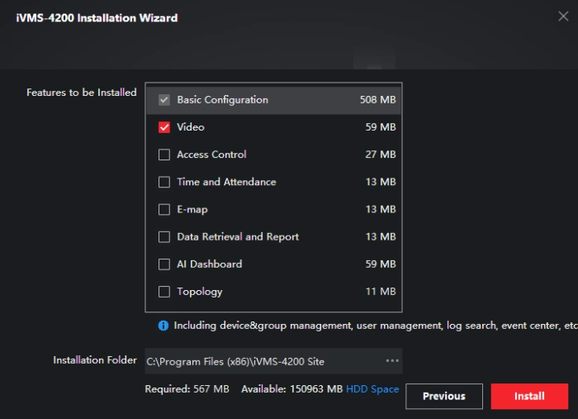Uncheck the Video feature checkbox
The width and height of the screenshot is (578, 419).
pyautogui.click(x=164, y=127)
